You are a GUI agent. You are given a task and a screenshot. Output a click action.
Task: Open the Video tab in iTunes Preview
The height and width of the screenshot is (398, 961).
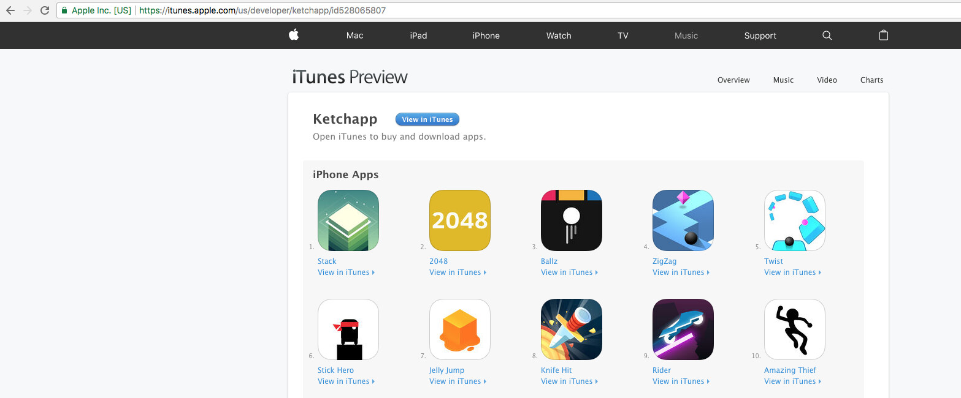[827, 80]
